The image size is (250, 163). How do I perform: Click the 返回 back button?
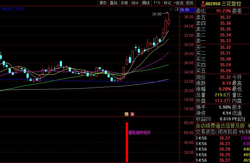(190, 3)
